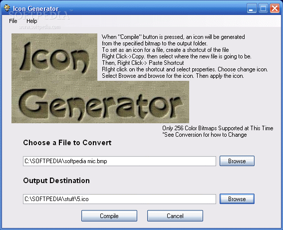Click the Icon Generator logo image
This screenshot has height=230, width=283.
pyautogui.click(x=100, y=78)
